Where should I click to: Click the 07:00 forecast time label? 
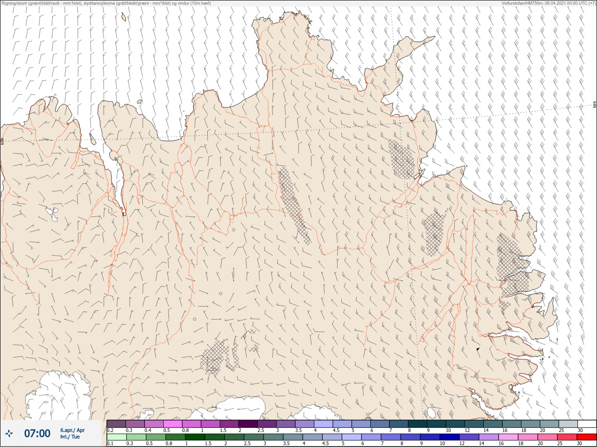(37, 433)
